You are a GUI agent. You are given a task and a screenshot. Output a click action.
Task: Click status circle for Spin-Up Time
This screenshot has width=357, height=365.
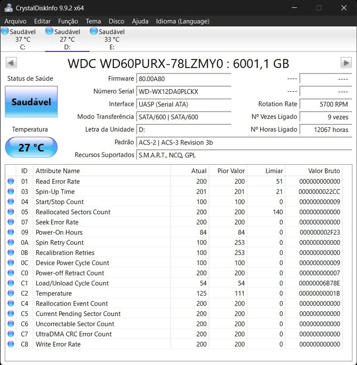11,191
